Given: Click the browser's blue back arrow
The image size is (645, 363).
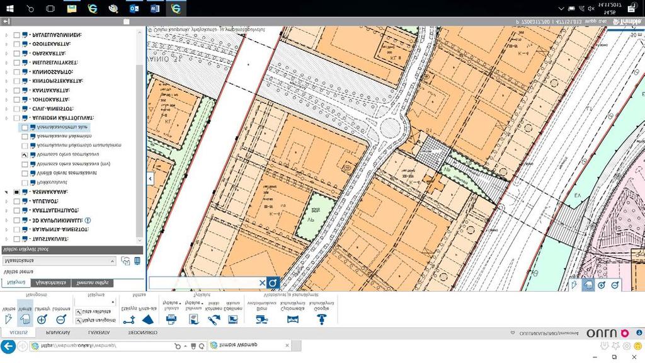Looking at the screenshot, I should [x=8, y=346].
